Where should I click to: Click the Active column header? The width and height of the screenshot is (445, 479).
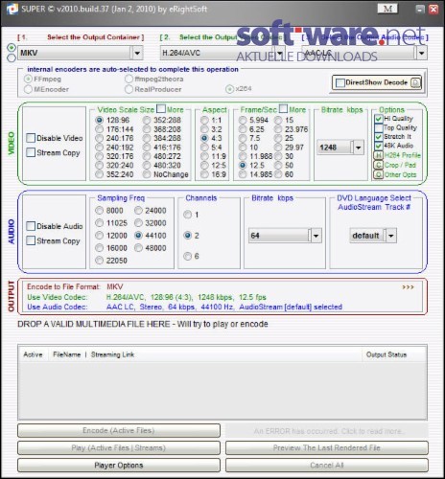click(33, 354)
